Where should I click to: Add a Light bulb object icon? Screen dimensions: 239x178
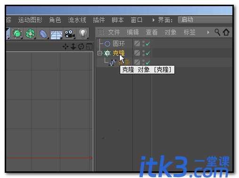pos(83,34)
